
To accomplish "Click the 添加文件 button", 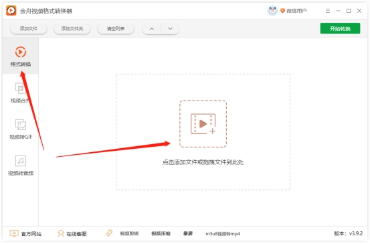I will click(29, 29).
